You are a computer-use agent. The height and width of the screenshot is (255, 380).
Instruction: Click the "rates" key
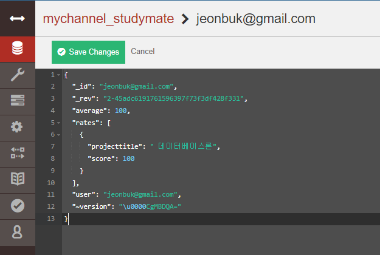86,123
